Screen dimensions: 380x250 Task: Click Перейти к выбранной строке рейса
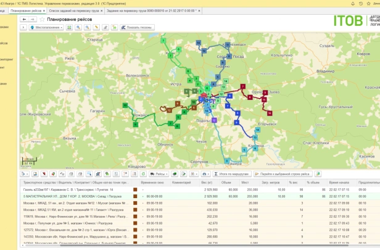[283, 174]
